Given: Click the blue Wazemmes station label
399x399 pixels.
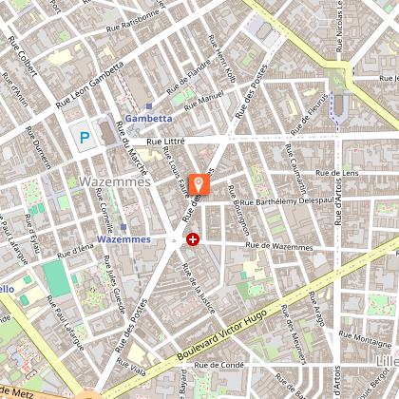Looking at the screenshot, I should (123, 239).
